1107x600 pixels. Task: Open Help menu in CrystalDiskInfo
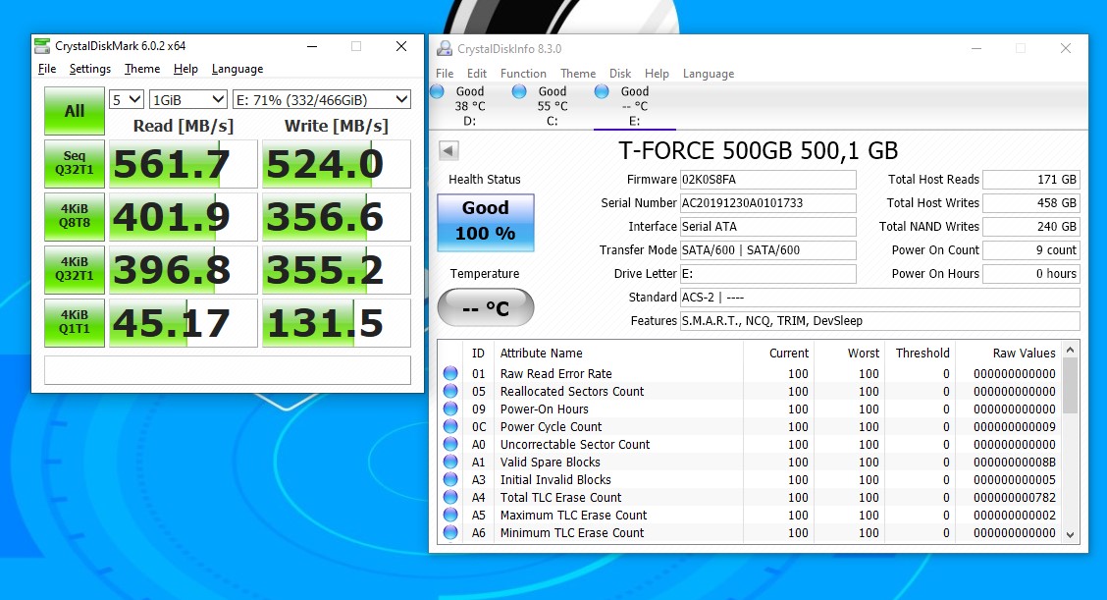point(657,74)
